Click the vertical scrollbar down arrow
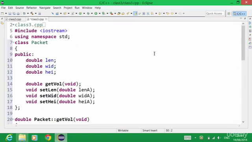The width and height of the screenshot is (252, 142). [x=243, y=122]
